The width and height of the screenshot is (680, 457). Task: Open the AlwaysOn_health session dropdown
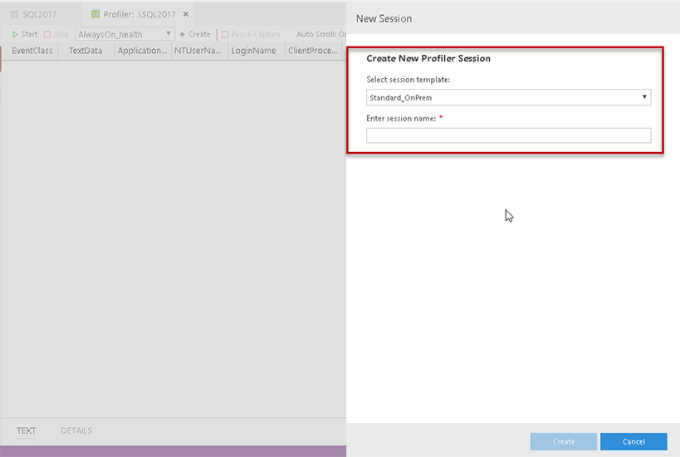(125, 34)
